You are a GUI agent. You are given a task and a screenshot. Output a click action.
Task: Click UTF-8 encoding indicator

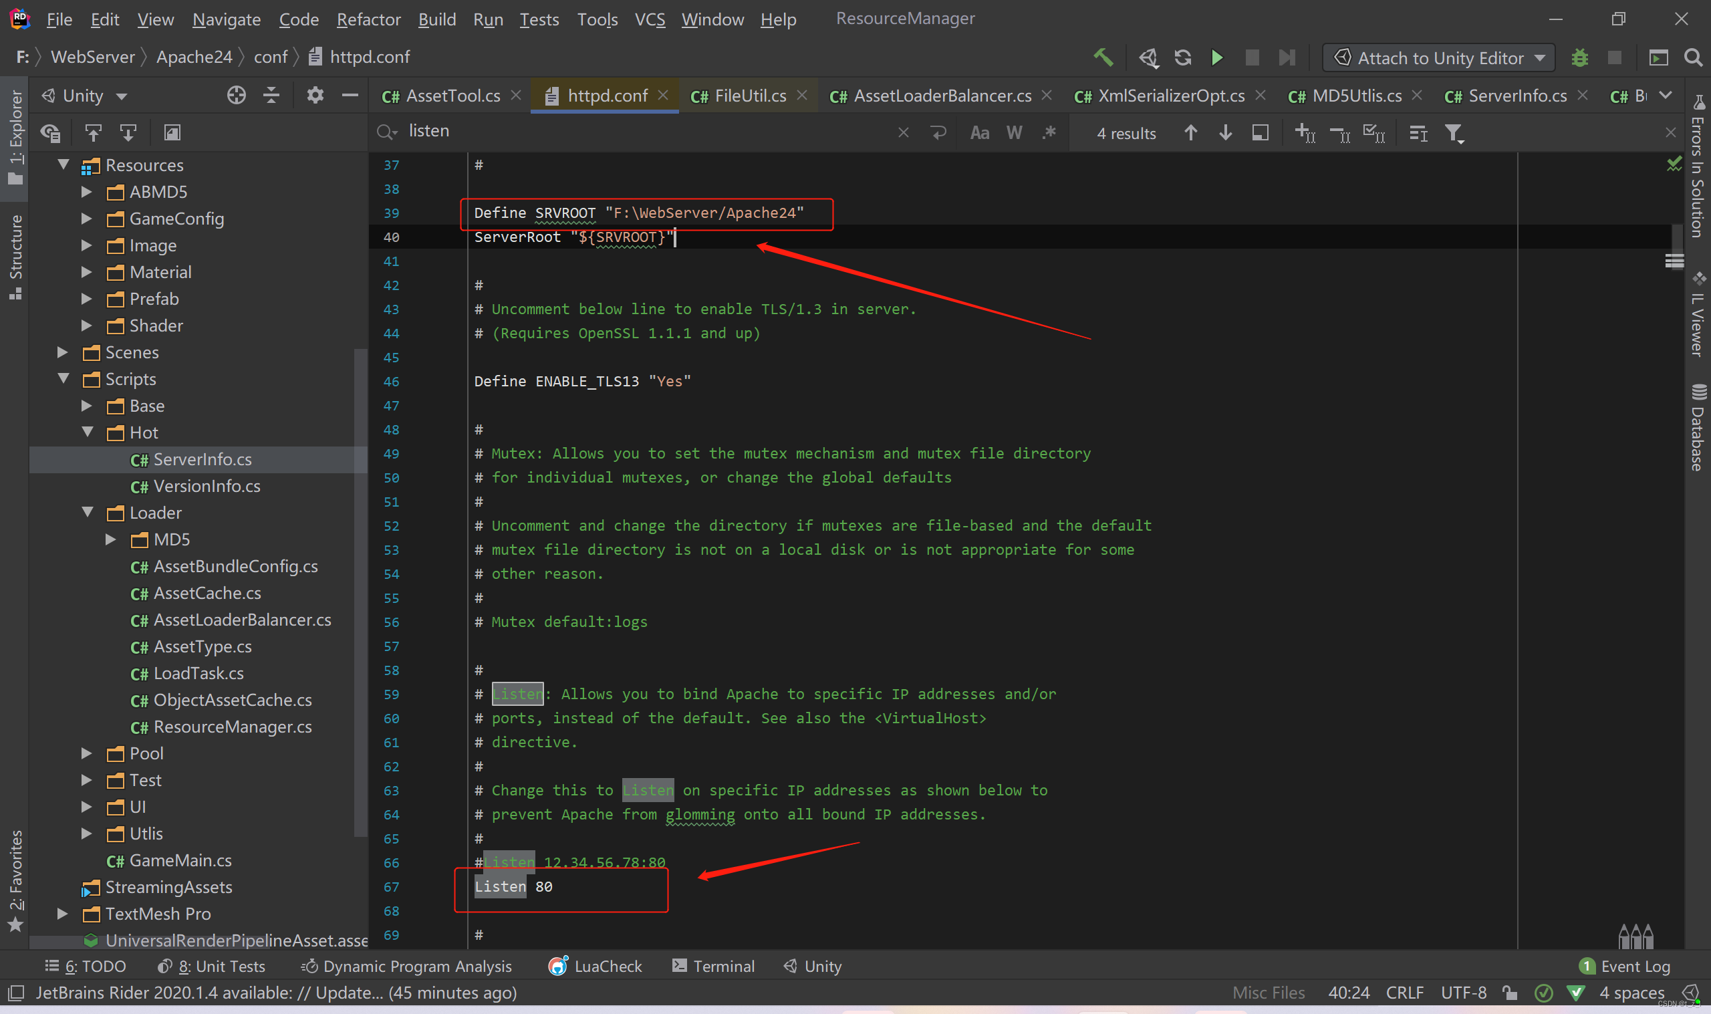pyautogui.click(x=1464, y=992)
